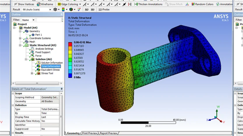This screenshot has width=243, height=136.
Task: Switch to the Report Preview tab
Action: pos(108,133)
